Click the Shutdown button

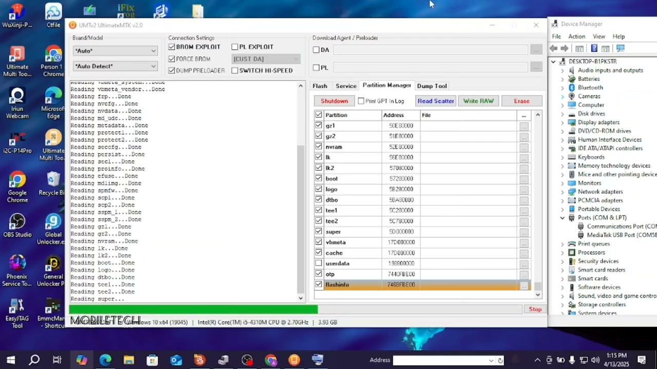(x=334, y=101)
